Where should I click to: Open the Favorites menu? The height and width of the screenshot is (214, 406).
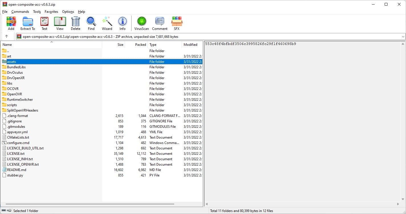pyautogui.click(x=51, y=12)
